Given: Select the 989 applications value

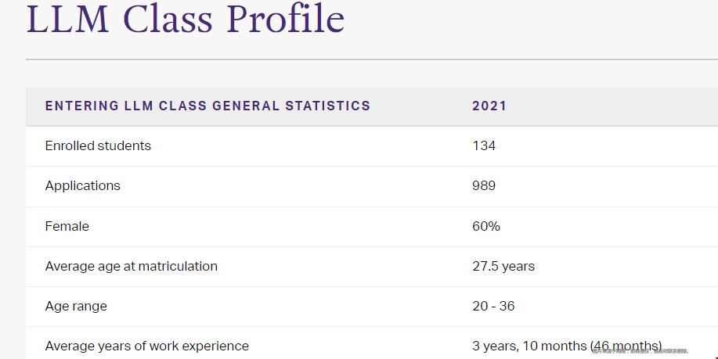Looking at the screenshot, I should coord(484,185).
